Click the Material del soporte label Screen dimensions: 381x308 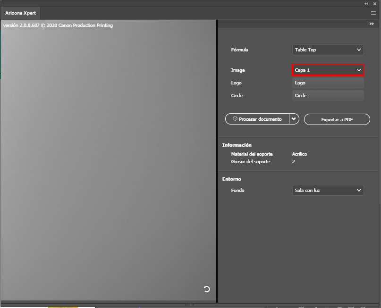(x=252, y=154)
